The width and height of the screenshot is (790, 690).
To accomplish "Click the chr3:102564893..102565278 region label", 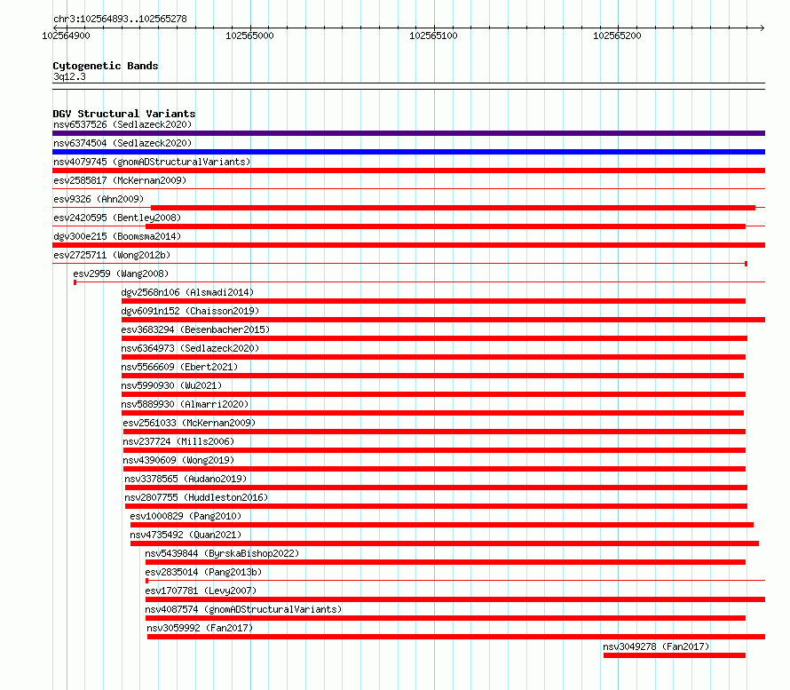I will pyautogui.click(x=120, y=19).
